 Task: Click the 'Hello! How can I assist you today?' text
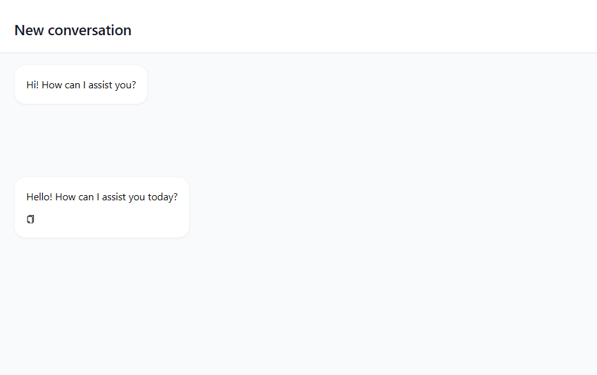[x=102, y=197]
